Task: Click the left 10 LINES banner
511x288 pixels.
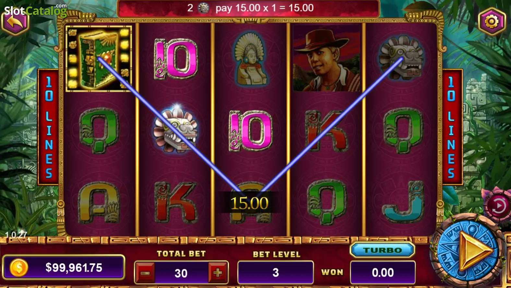Action: coord(49,127)
